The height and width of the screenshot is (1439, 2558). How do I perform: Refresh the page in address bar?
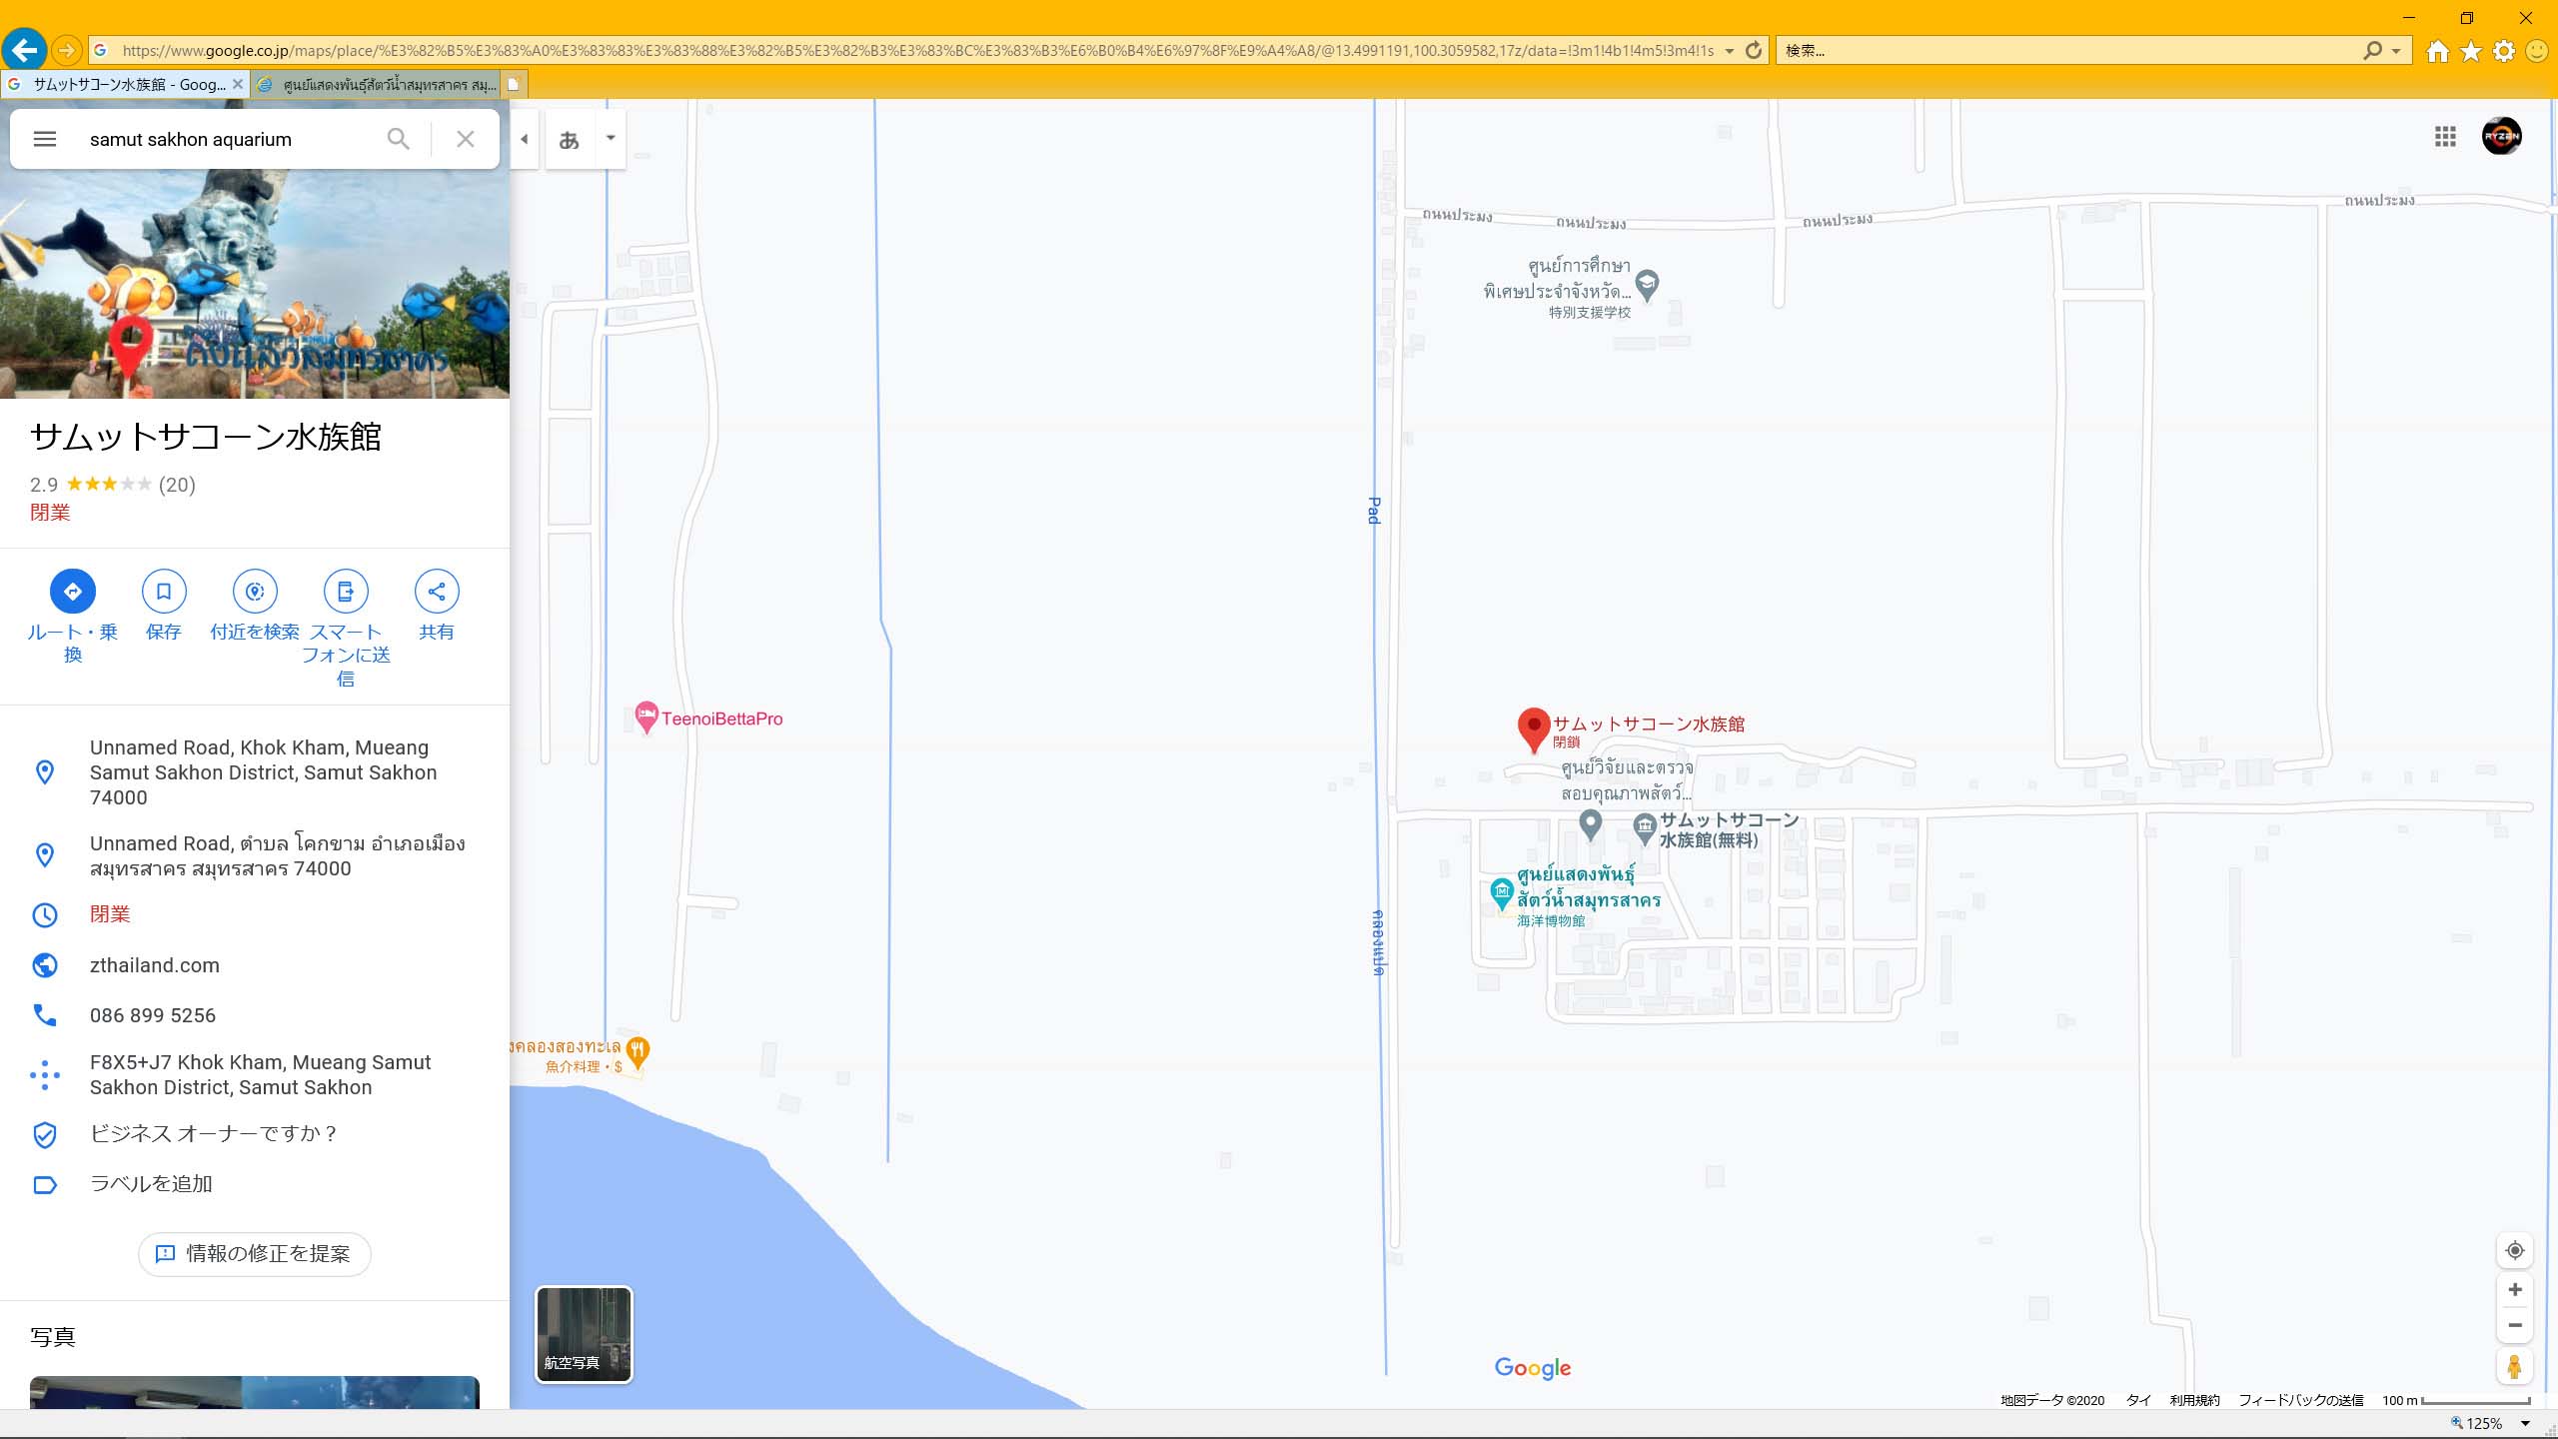[x=1754, y=50]
